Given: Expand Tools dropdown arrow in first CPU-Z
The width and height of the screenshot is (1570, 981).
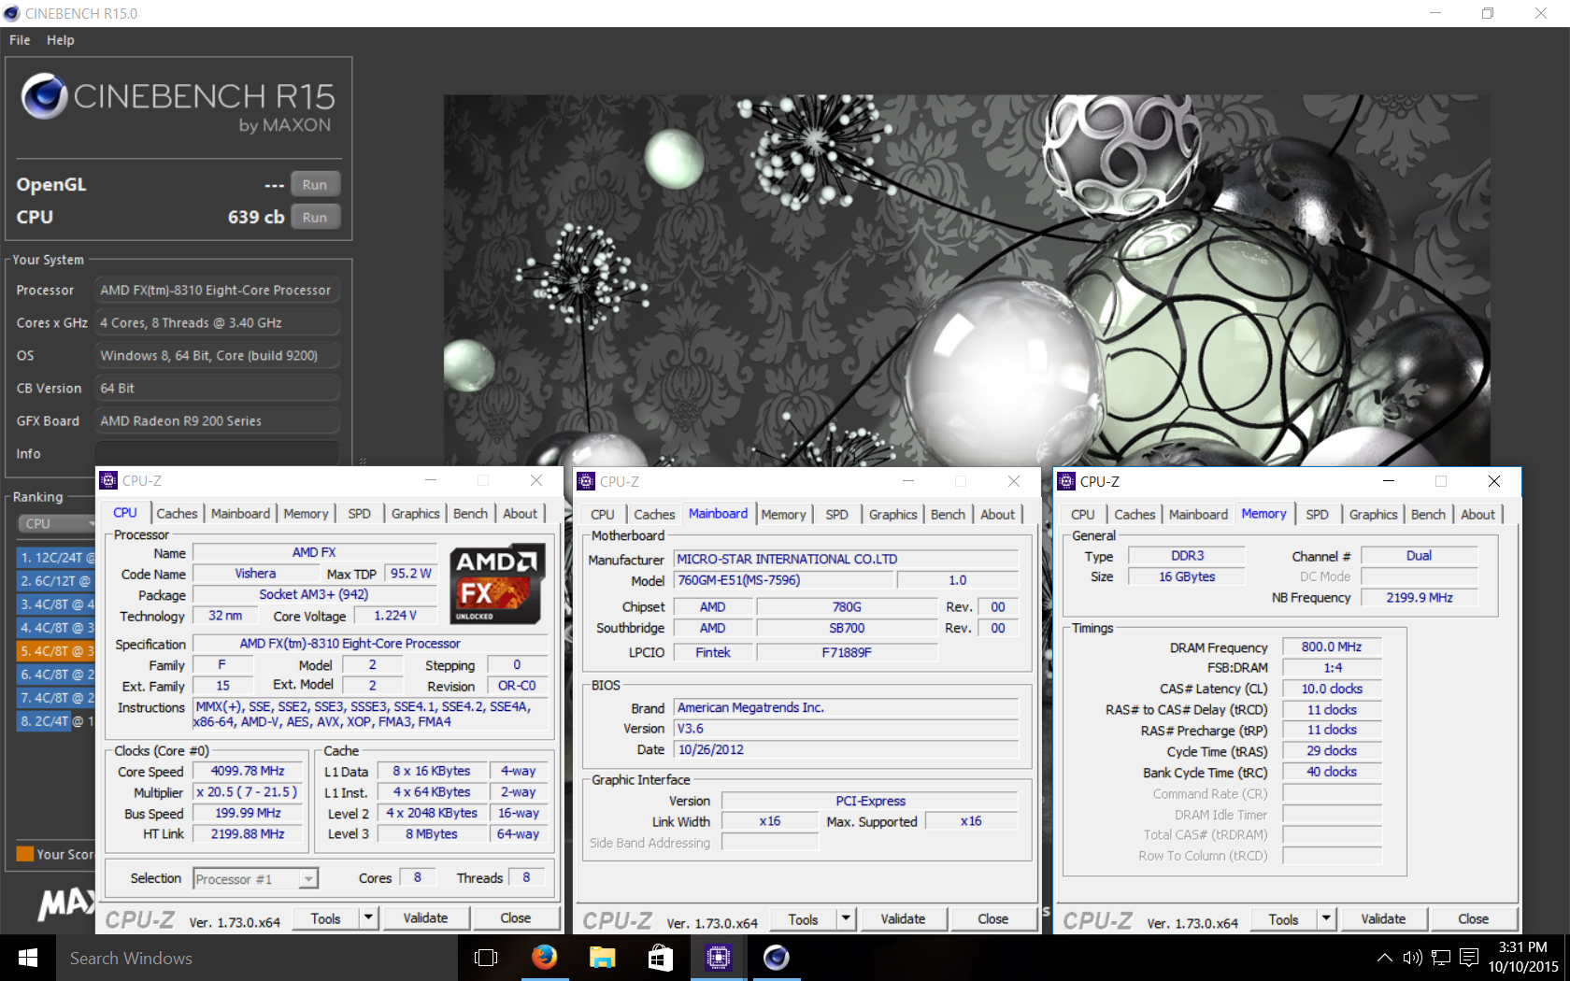Looking at the screenshot, I should click(368, 918).
